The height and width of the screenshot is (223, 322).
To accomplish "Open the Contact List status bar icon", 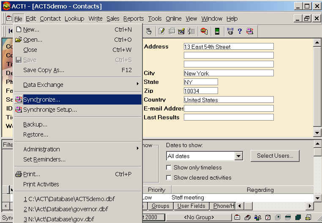I will [248, 217].
